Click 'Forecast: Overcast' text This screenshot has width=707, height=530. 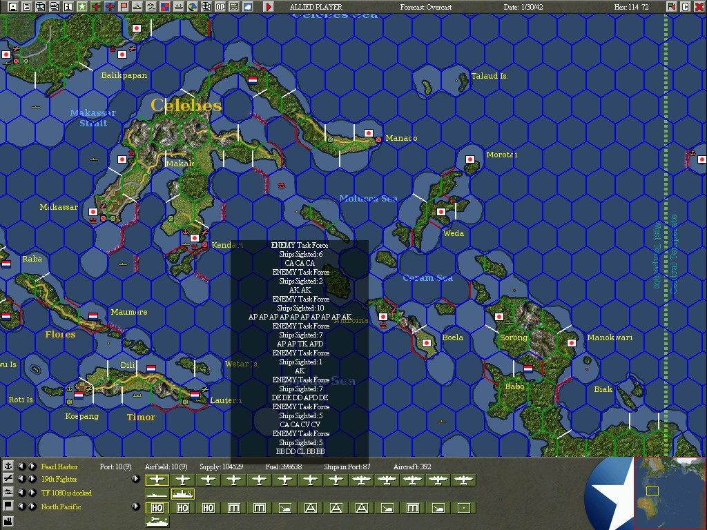click(425, 7)
